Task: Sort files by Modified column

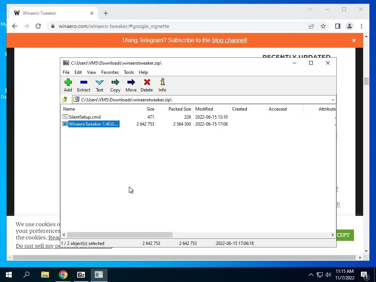Action: (x=211, y=109)
